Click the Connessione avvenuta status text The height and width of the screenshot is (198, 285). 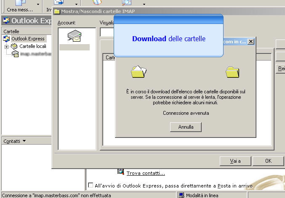click(186, 113)
